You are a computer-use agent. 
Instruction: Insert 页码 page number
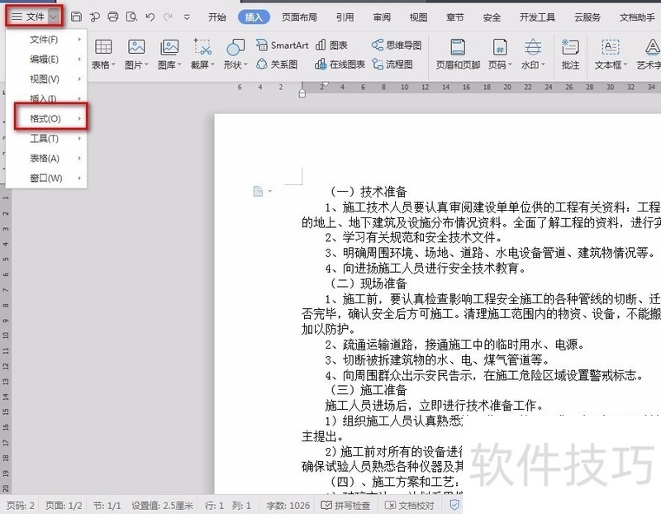tap(500, 54)
